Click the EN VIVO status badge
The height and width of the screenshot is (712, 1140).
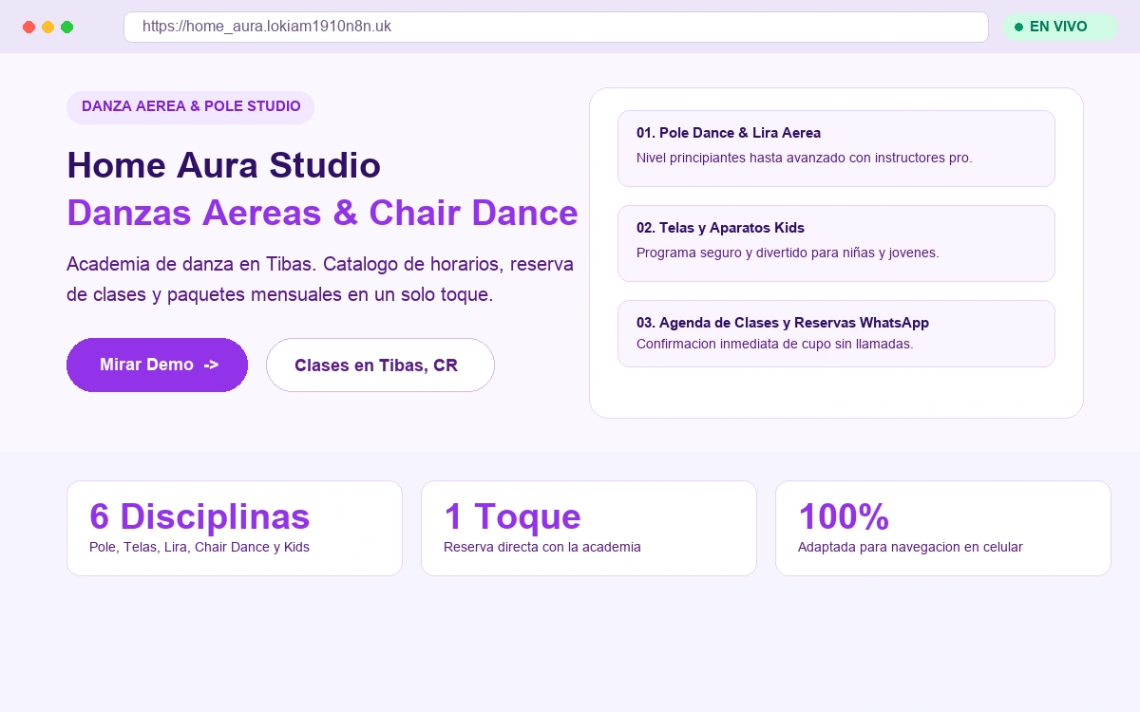click(1059, 27)
